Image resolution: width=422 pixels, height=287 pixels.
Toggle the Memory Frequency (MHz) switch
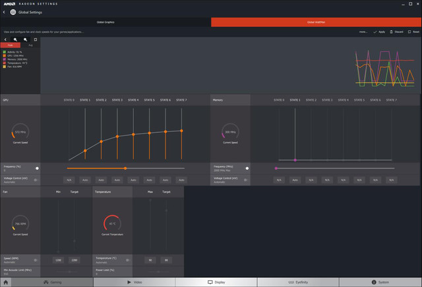pyautogui.click(x=247, y=169)
